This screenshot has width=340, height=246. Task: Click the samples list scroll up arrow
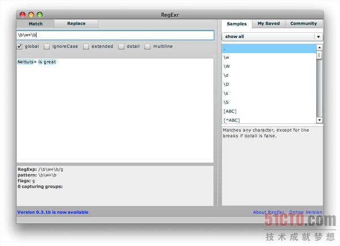tap(319, 47)
